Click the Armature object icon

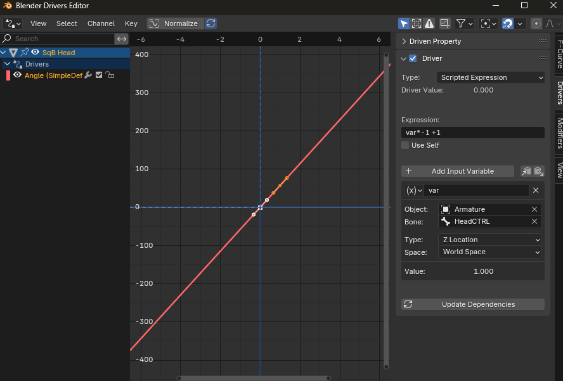click(x=446, y=209)
